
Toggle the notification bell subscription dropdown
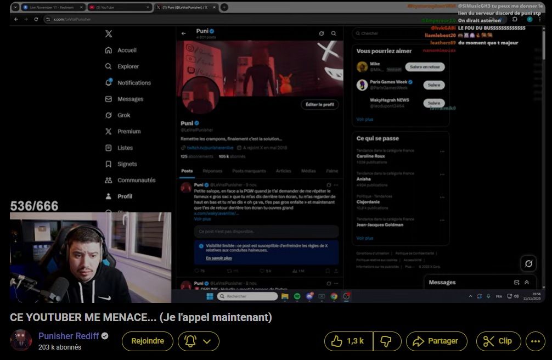tap(199, 341)
